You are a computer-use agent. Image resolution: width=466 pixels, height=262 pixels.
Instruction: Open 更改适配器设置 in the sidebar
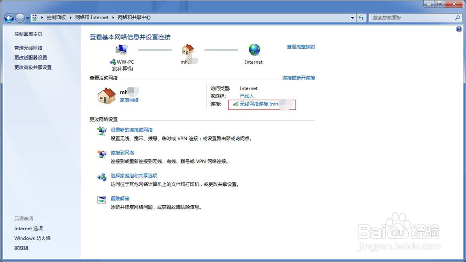31,58
